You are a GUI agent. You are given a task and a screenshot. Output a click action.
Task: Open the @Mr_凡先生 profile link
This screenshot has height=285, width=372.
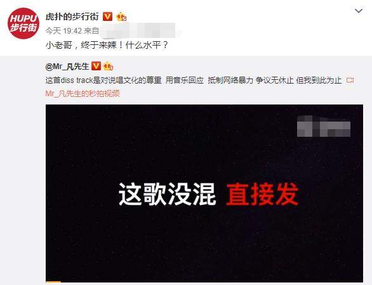pos(67,66)
